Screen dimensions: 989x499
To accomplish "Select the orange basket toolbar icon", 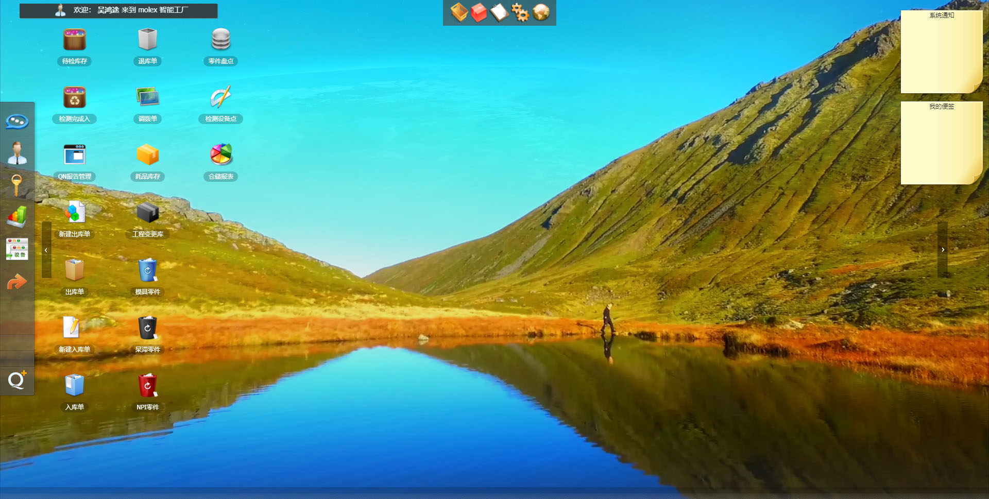I will click(x=459, y=12).
